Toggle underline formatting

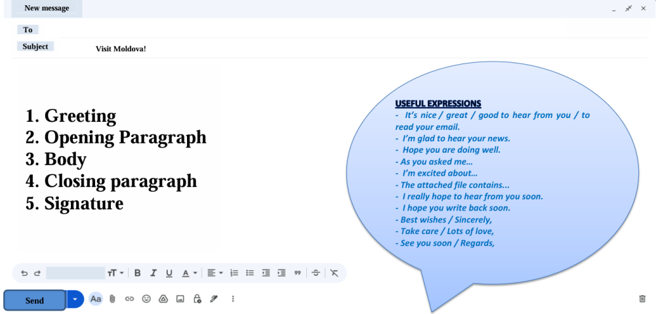[x=169, y=273]
